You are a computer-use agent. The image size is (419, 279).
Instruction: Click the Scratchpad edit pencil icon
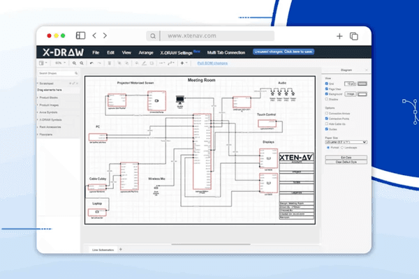74,84
